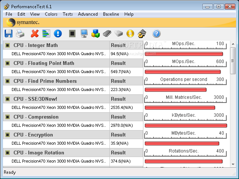This screenshot has height=179, width=239.
Task: Click the Result header for Integer Math
Action: point(126,45)
